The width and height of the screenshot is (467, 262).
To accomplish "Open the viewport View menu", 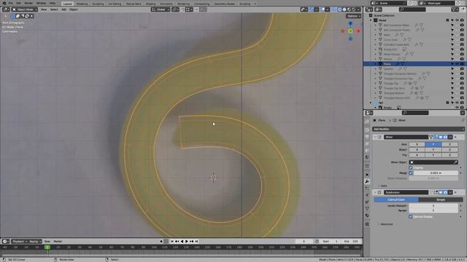I will pos(44,9).
